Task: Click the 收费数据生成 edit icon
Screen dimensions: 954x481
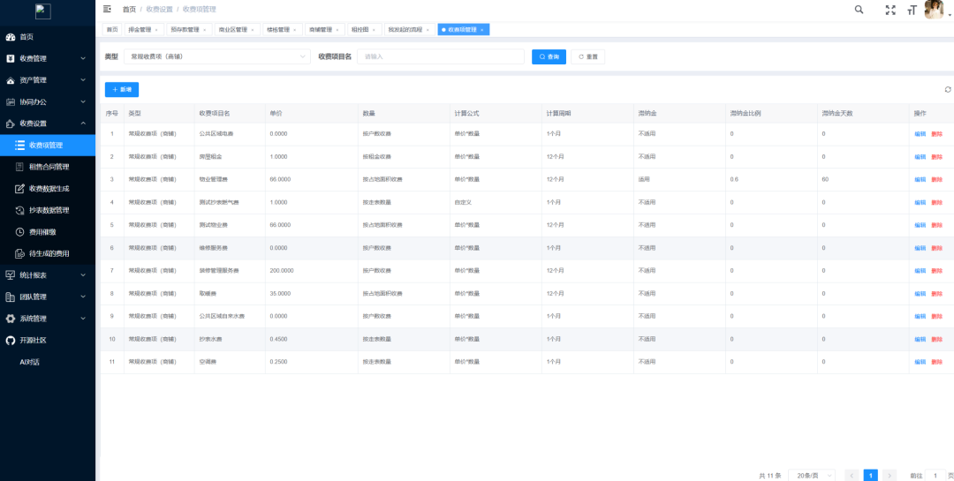Action: 19,189
